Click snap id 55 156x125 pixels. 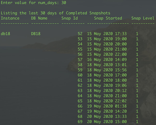80,49
